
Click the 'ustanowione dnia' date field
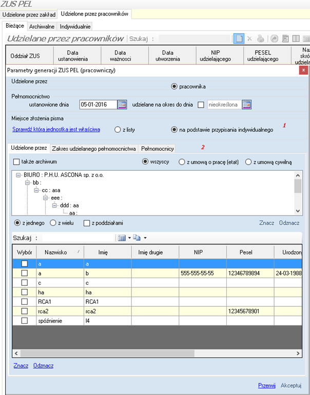click(x=99, y=105)
